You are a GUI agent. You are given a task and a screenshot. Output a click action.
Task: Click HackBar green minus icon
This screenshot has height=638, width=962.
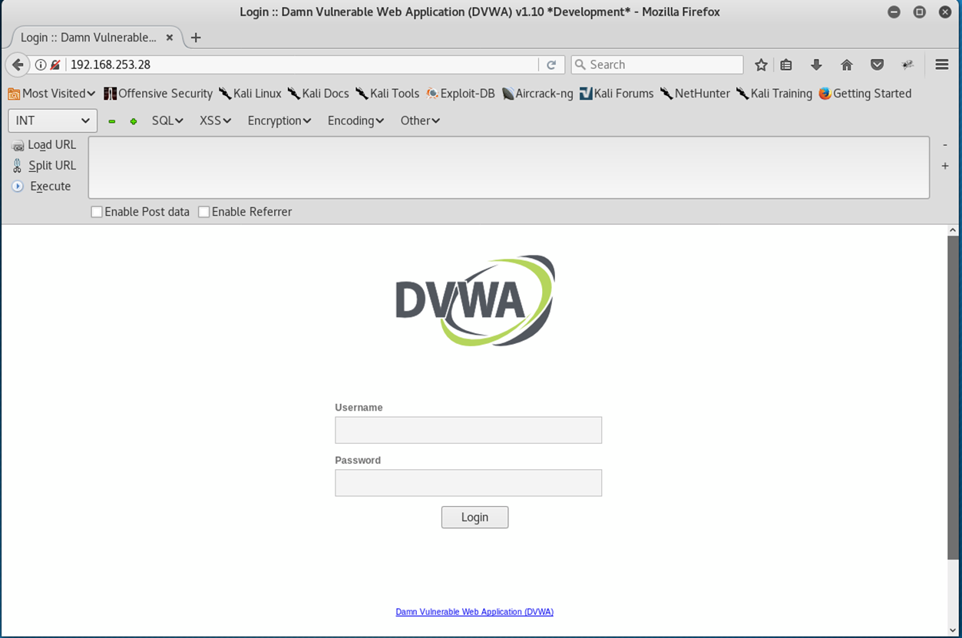point(112,121)
